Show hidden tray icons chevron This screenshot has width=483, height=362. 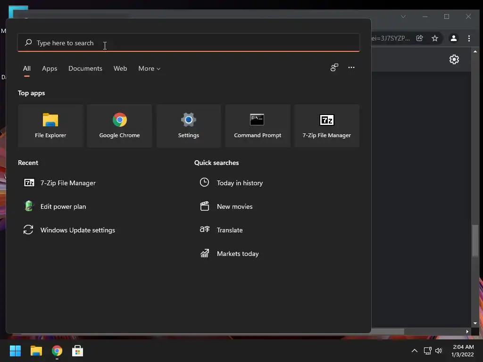click(415, 351)
